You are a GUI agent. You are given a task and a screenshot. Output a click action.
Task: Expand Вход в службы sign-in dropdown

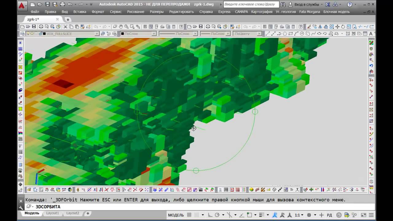321,5
